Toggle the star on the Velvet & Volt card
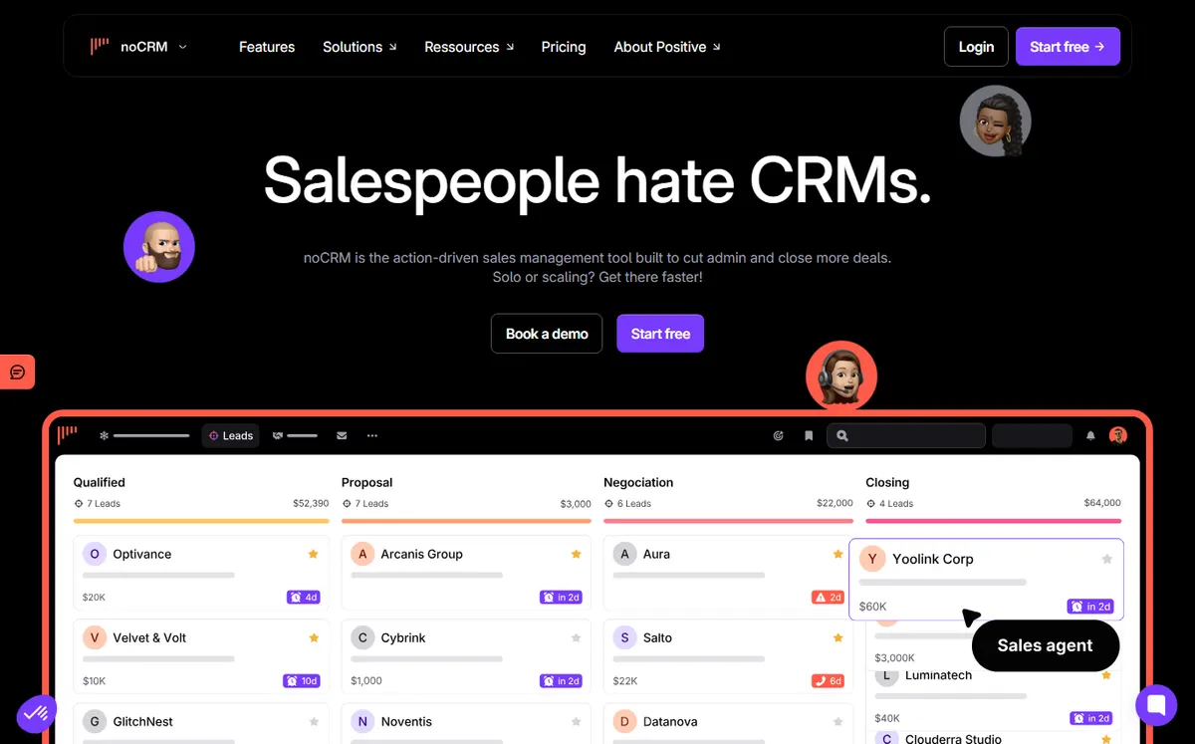 tap(313, 637)
